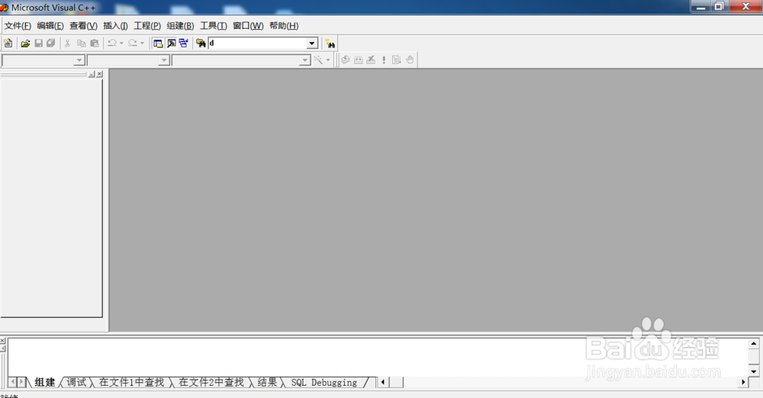Click the Go debug icon

[397, 59]
